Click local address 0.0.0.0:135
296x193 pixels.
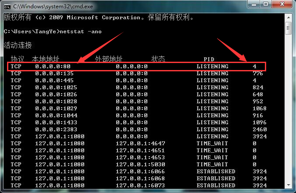(x=54, y=74)
